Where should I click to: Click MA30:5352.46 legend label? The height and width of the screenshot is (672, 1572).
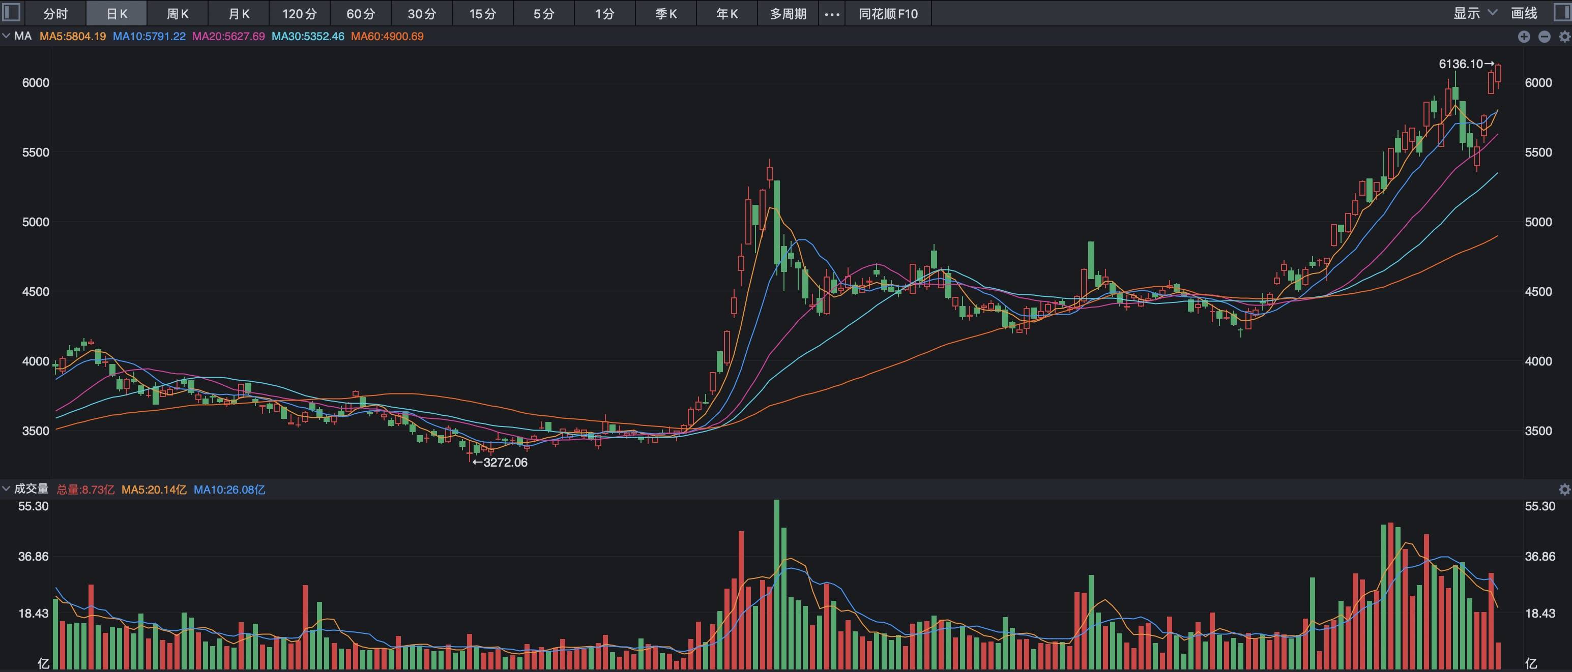click(308, 36)
